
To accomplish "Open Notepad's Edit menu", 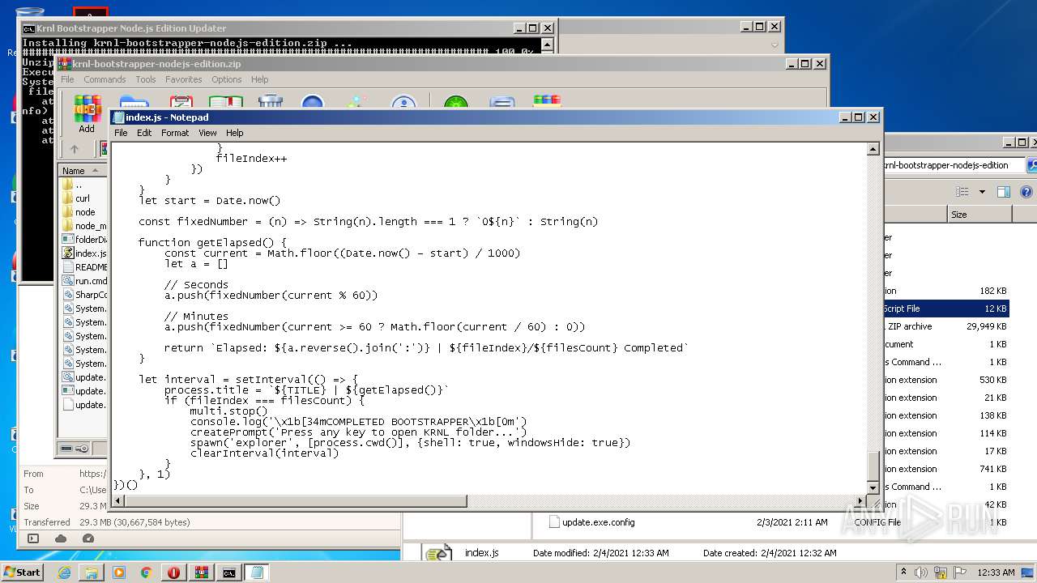I will [144, 133].
